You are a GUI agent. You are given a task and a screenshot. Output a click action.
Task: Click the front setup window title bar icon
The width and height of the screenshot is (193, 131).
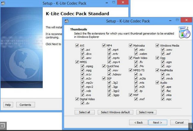tap(67, 21)
